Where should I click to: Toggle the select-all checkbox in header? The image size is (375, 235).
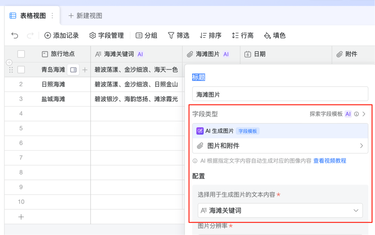(21, 54)
